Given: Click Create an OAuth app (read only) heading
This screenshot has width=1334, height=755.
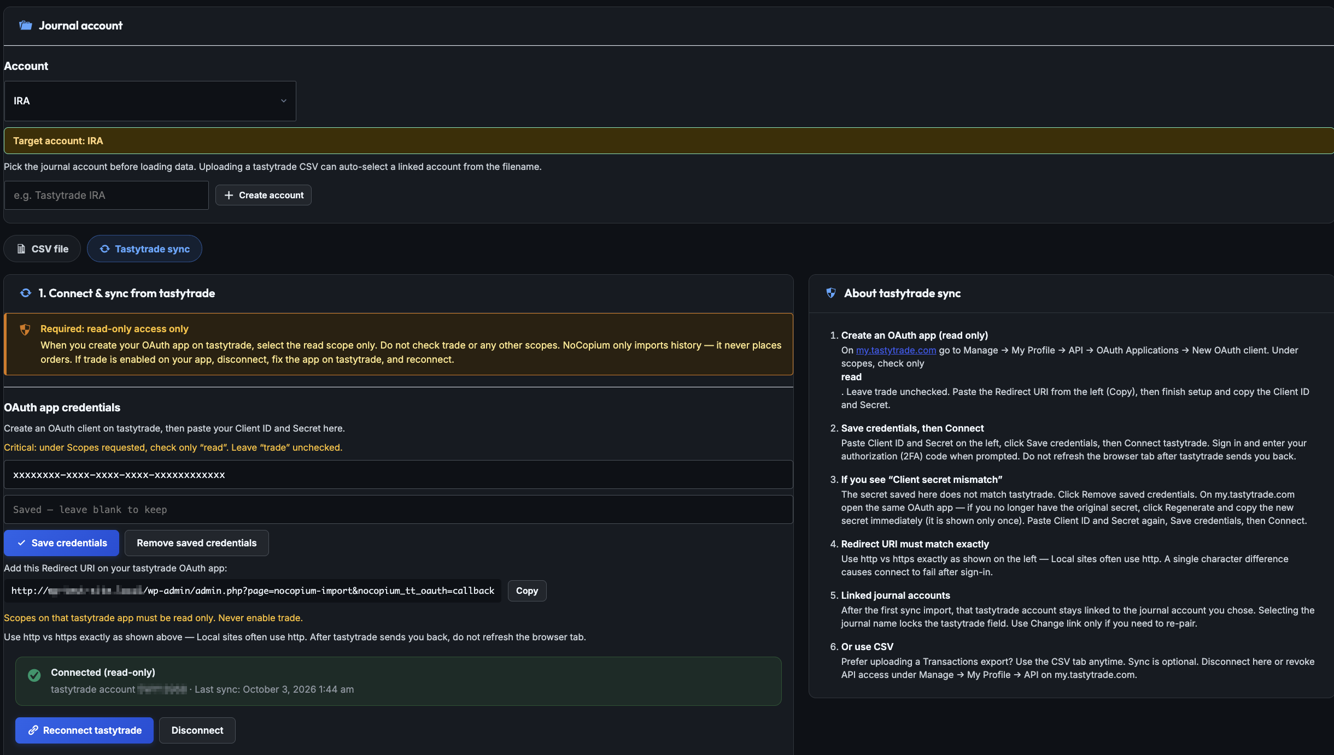Looking at the screenshot, I should tap(914, 335).
